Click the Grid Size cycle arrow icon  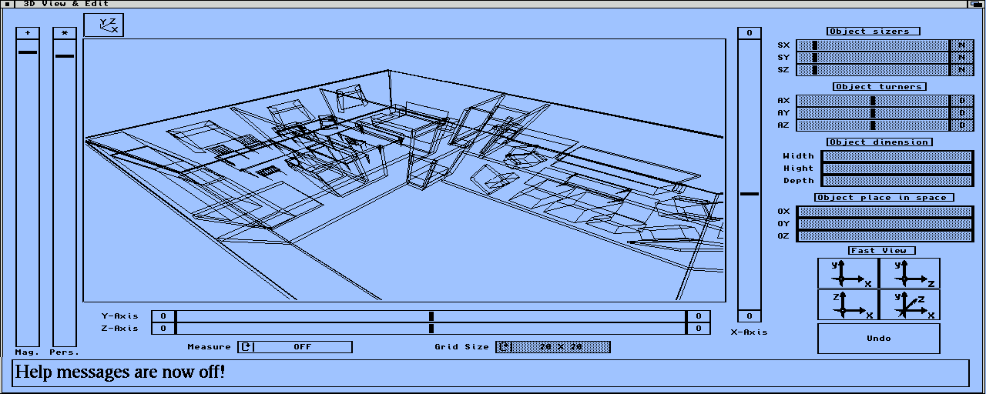504,347
